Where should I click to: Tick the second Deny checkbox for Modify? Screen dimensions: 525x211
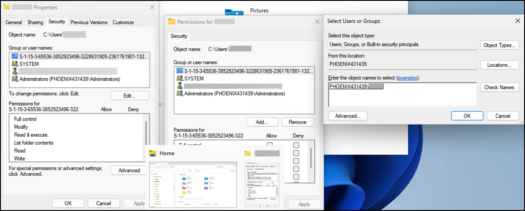(x=296, y=153)
